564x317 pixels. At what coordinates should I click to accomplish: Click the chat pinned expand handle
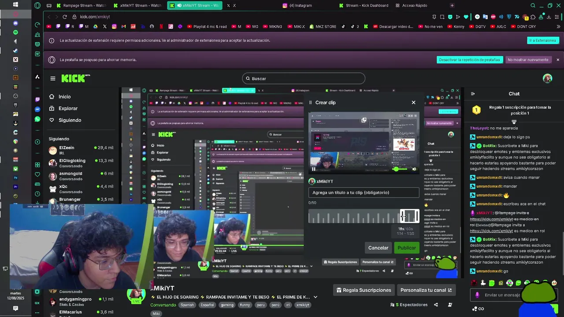(x=514, y=122)
